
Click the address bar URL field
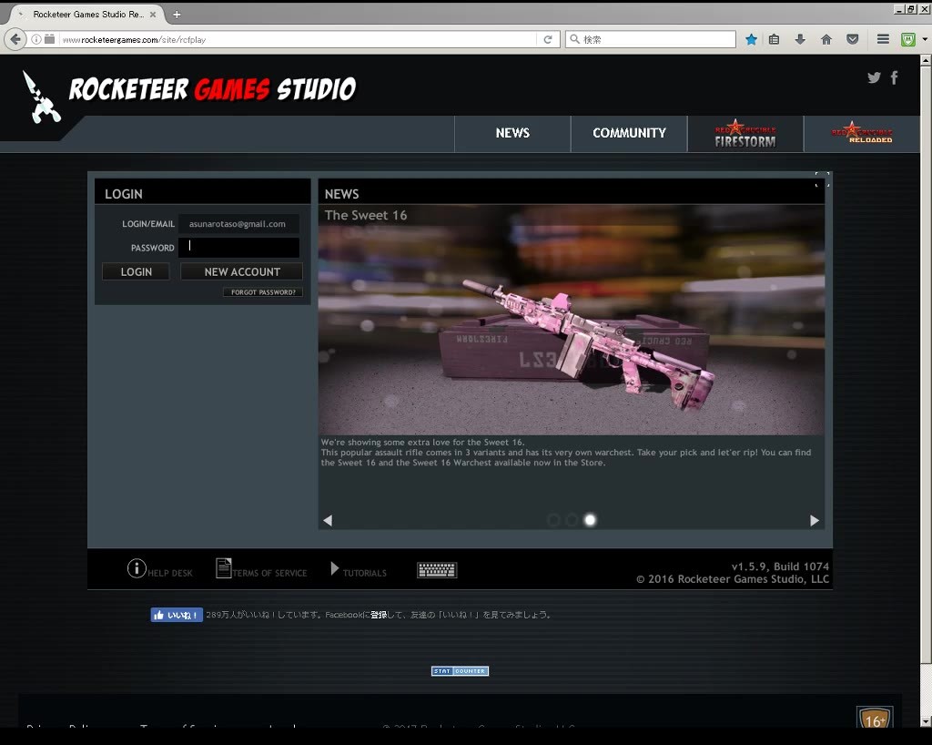tap(298, 39)
